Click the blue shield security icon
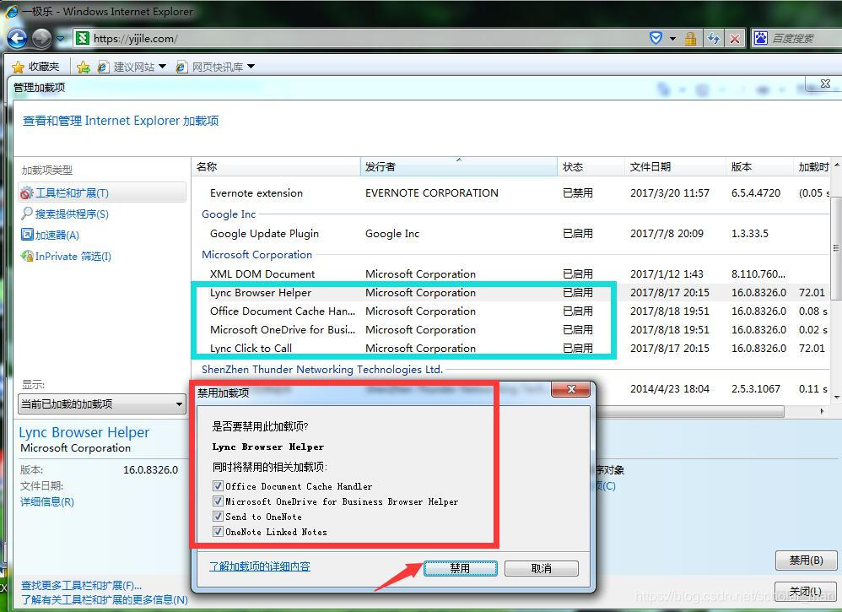The height and width of the screenshot is (612, 842). pyautogui.click(x=656, y=38)
